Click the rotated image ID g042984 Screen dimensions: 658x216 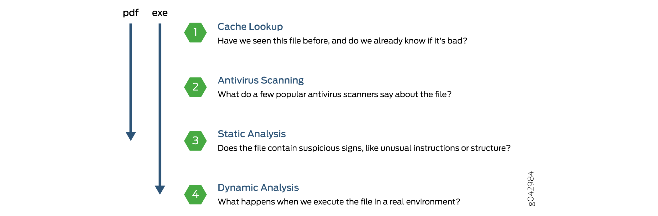coord(531,188)
